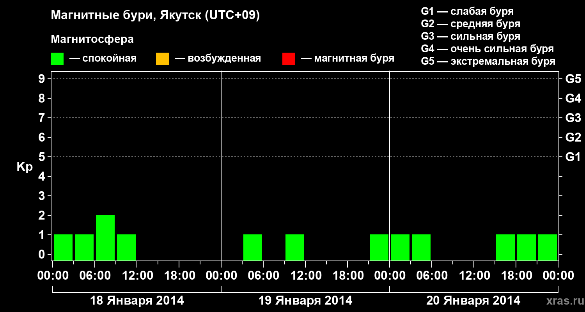The height and width of the screenshot is (312, 585).
Task: Click the orange 'возбужденная' legend swatch
Action: [162, 59]
